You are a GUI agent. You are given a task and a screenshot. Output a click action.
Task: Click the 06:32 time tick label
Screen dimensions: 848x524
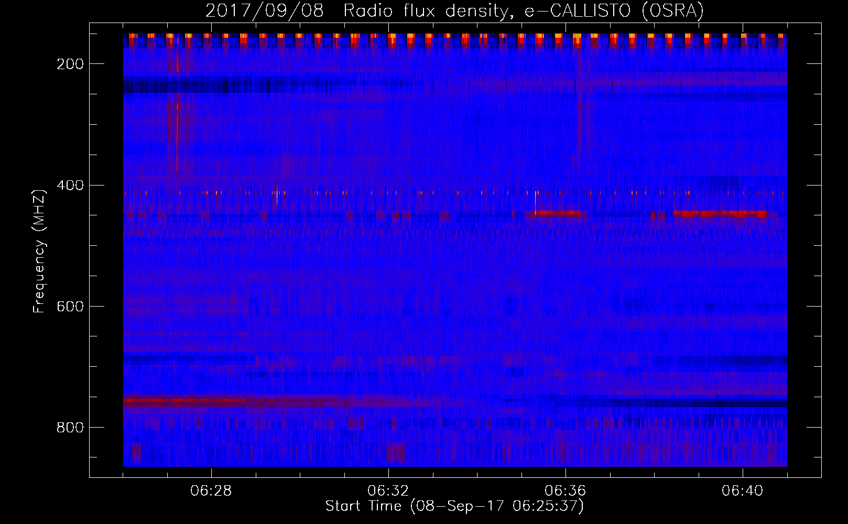coord(388,491)
